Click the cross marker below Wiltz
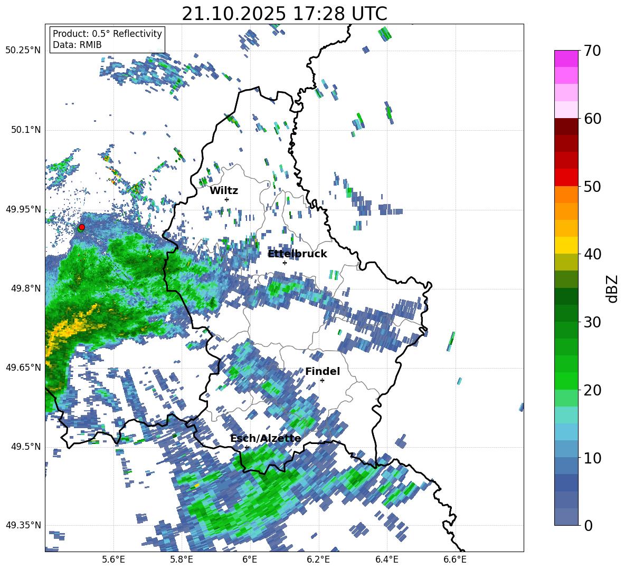Image resolution: width=625 pixels, height=570 pixels. pyautogui.click(x=227, y=199)
